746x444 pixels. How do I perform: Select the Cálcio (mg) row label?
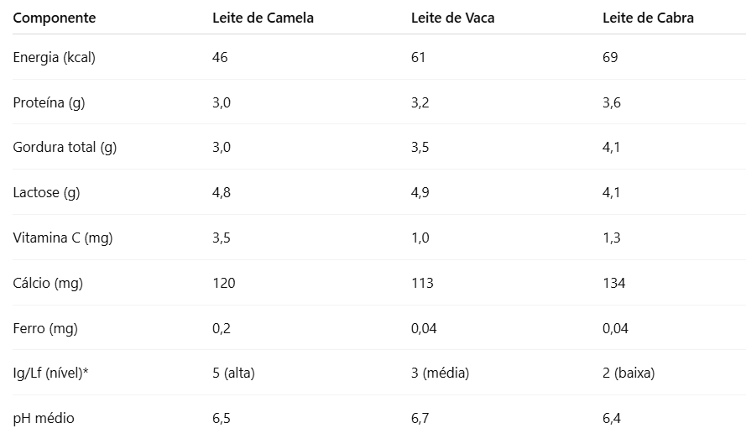tap(48, 283)
